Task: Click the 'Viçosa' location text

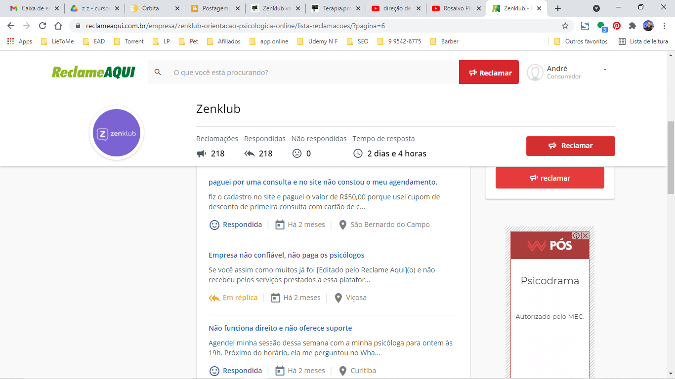Action: pyautogui.click(x=356, y=298)
